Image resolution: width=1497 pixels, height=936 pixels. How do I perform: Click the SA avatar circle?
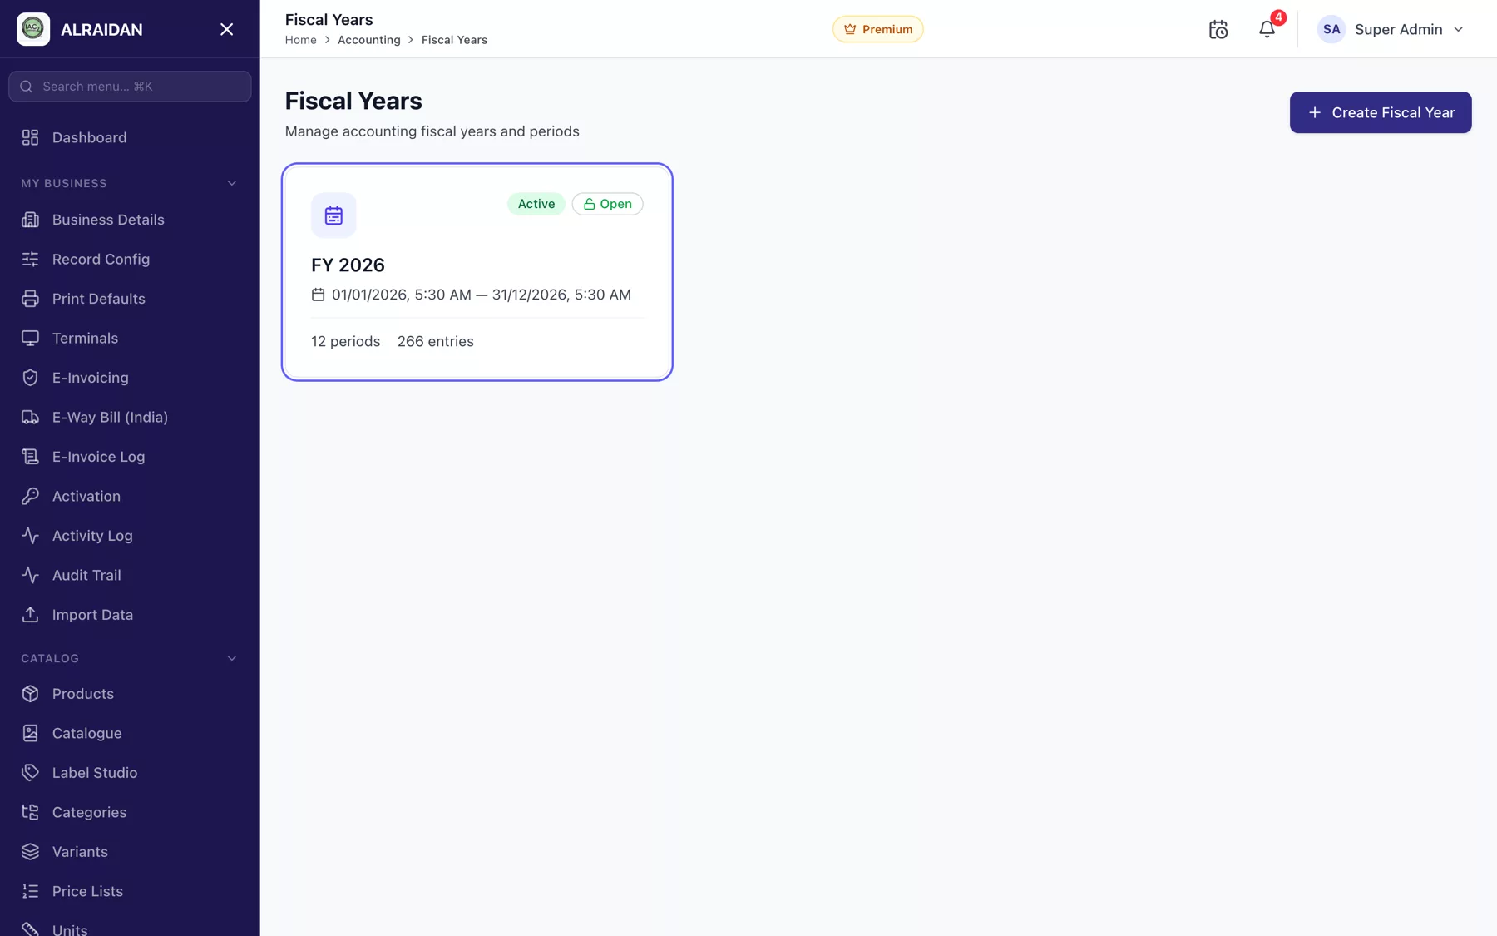pos(1331,29)
